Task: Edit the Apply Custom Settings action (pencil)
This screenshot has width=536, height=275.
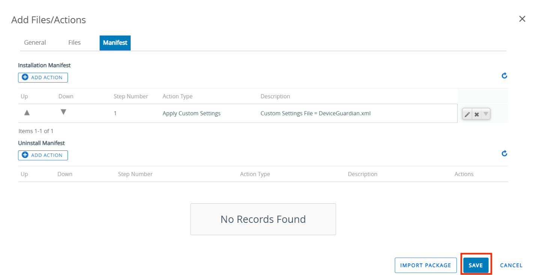Action: [467, 114]
